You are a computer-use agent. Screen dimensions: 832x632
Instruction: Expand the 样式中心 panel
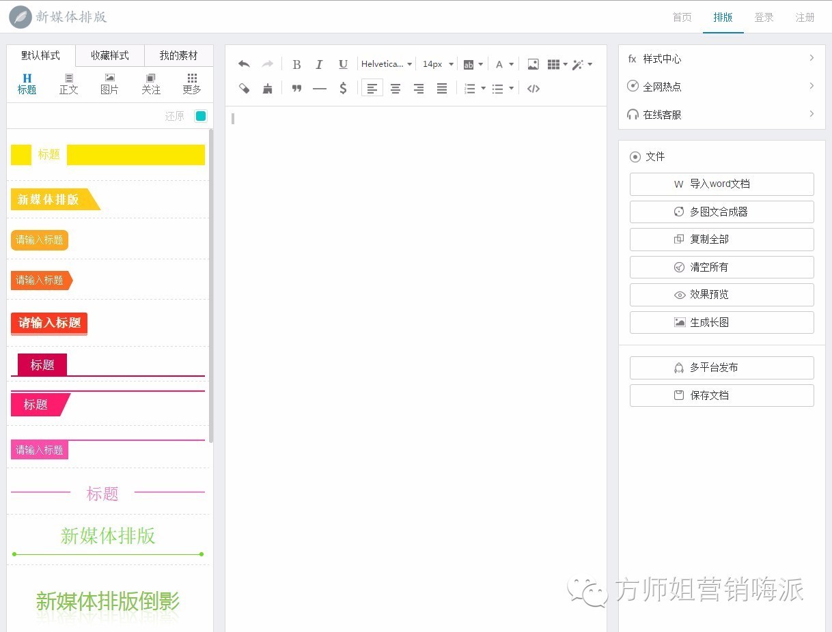(721, 59)
